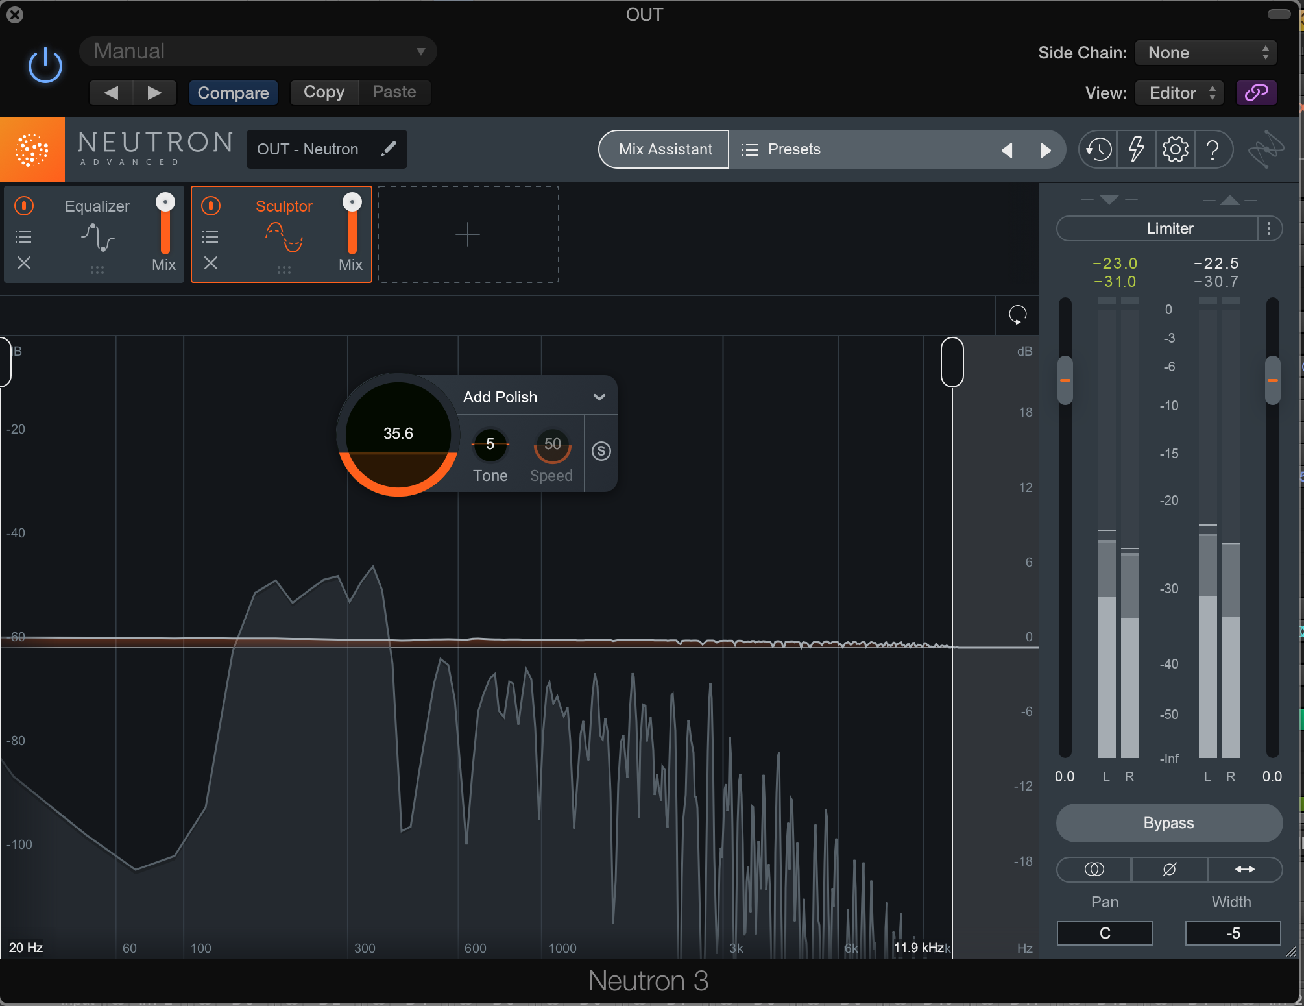Viewport: 1304px width, 1006px height.
Task: Select next preset in Presets bar
Action: point(1045,150)
